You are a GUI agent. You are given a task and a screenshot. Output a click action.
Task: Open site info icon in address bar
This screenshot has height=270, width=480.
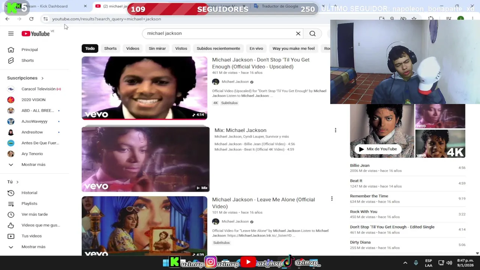coord(45,19)
